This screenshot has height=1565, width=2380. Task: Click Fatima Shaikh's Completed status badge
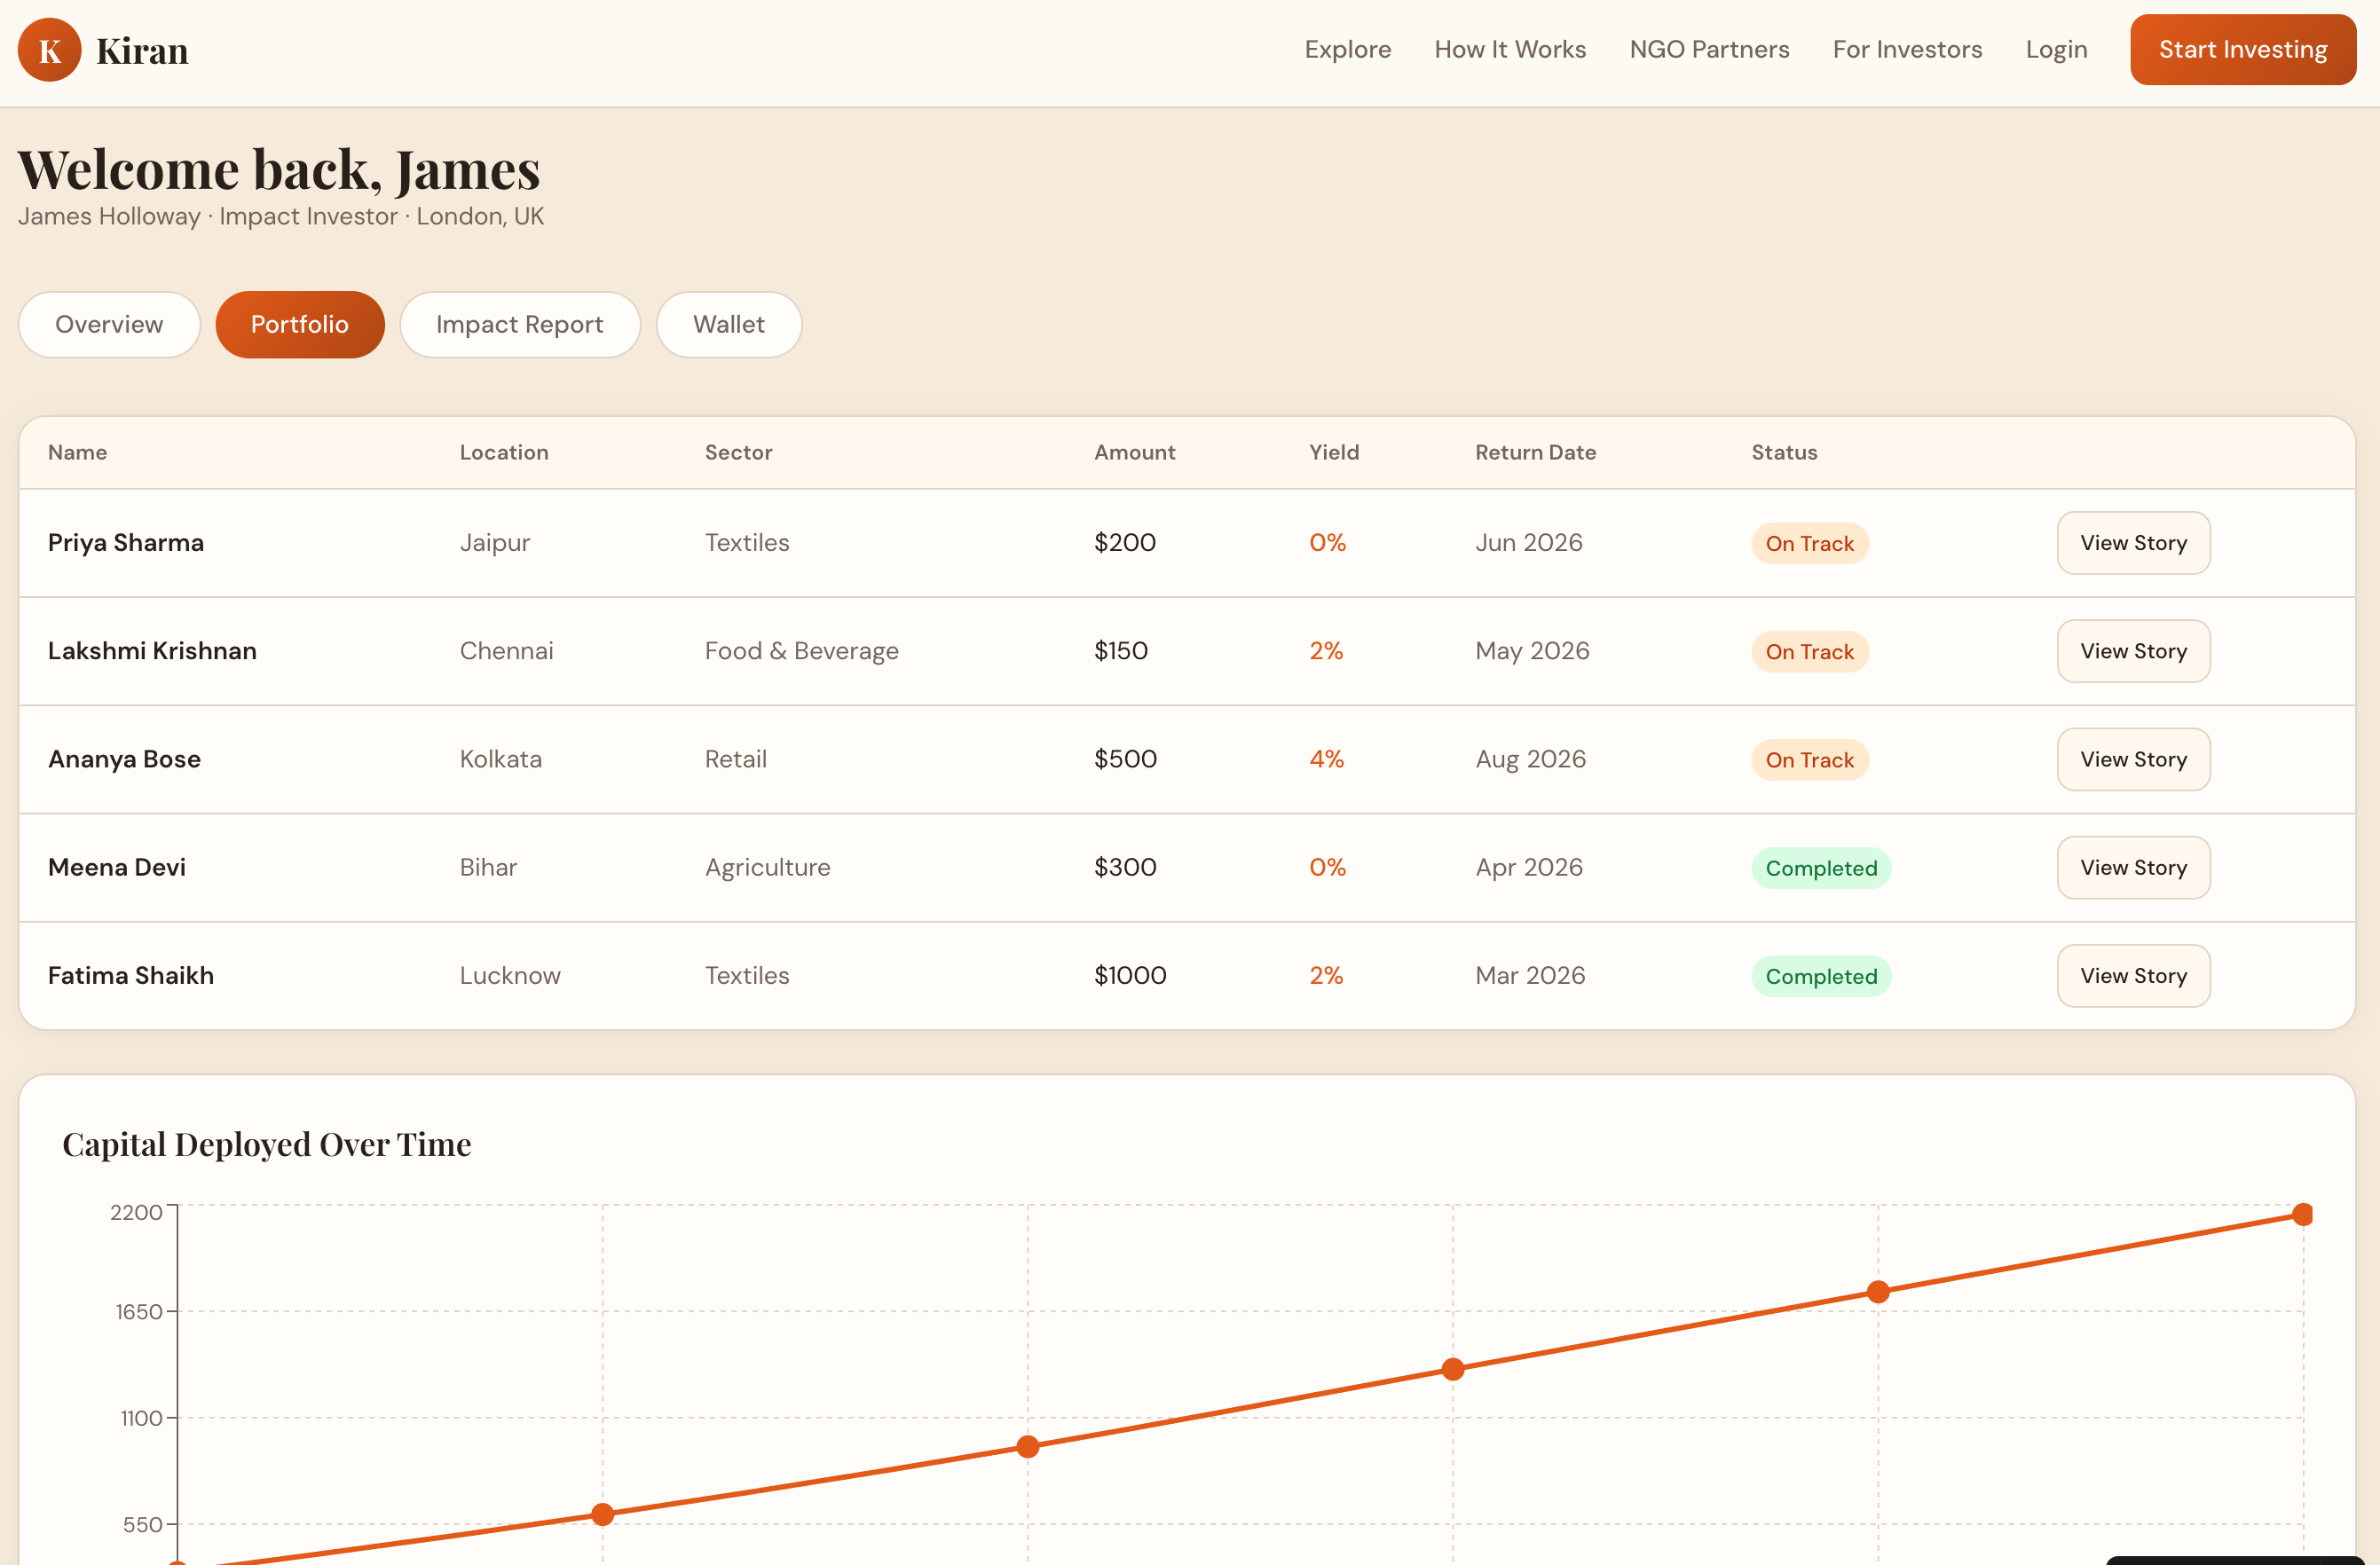point(1820,976)
